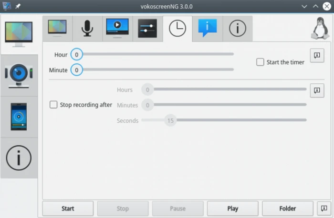
Task: Click the Play button
Action: [x=233, y=208]
